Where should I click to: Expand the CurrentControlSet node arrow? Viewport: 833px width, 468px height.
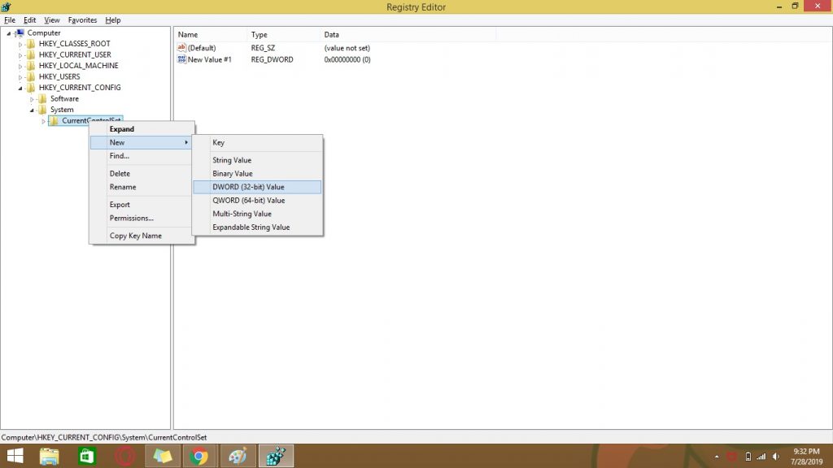tap(44, 122)
